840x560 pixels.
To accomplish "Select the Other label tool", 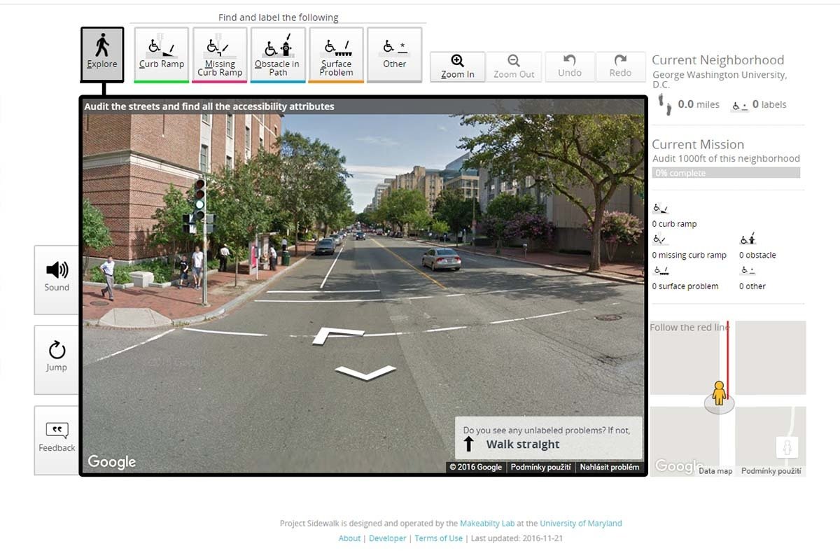I will point(394,55).
